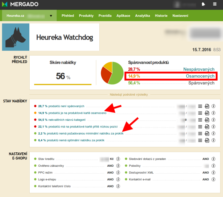
Task: Click list icon for nekvalitních názvů kategorií row
Action: pyautogui.click(x=200, y=120)
